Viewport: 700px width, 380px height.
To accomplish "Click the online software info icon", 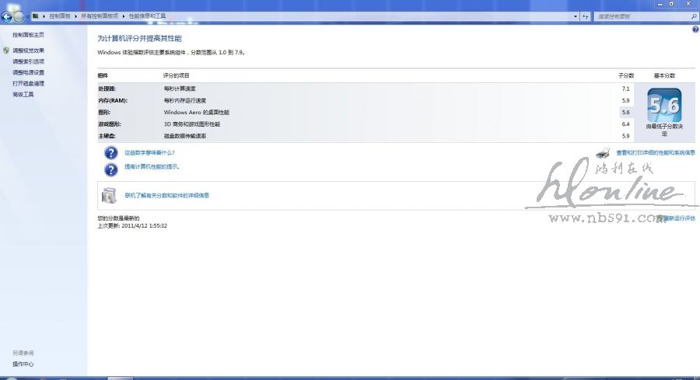I will pos(110,195).
